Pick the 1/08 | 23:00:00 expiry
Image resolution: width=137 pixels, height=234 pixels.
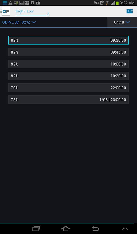click(69, 100)
